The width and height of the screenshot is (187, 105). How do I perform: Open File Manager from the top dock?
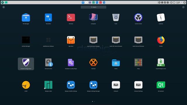pos(83,2)
